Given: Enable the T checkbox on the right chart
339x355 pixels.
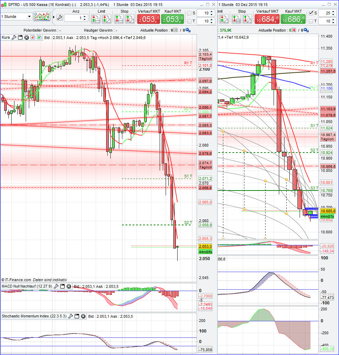Looking at the screenshot, I should pyautogui.click(x=311, y=21).
